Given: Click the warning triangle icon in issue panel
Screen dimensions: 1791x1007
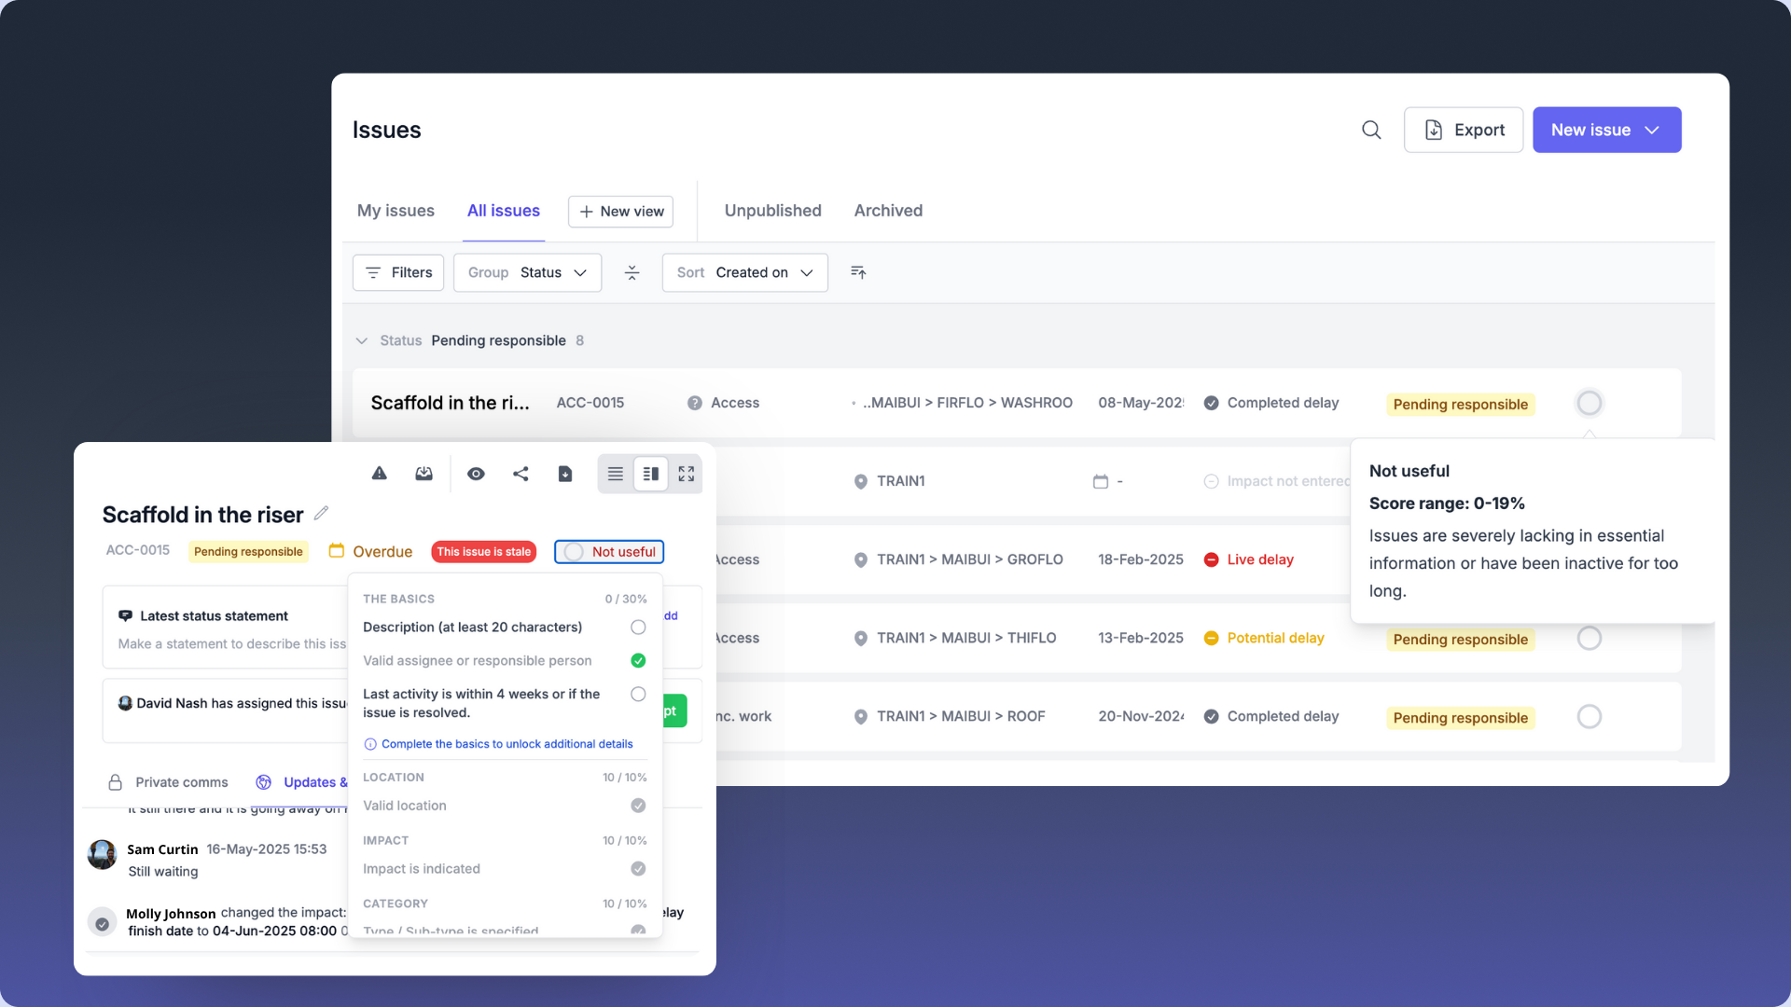Looking at the screenshot, I should [379, 474].
